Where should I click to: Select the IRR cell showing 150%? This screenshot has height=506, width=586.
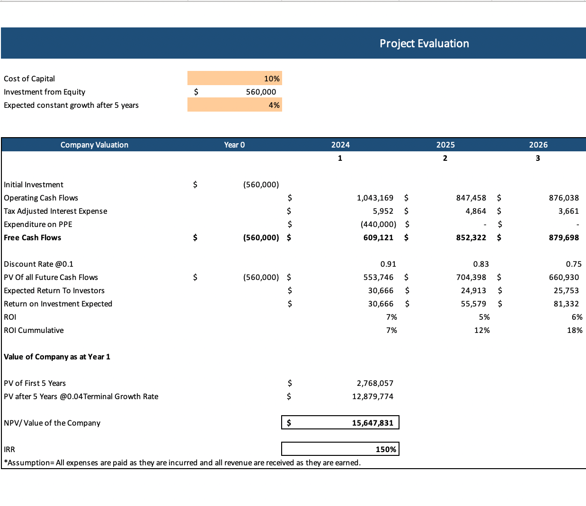340,449
